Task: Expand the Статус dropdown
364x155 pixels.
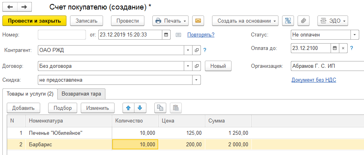Action: tap(354, 35)
